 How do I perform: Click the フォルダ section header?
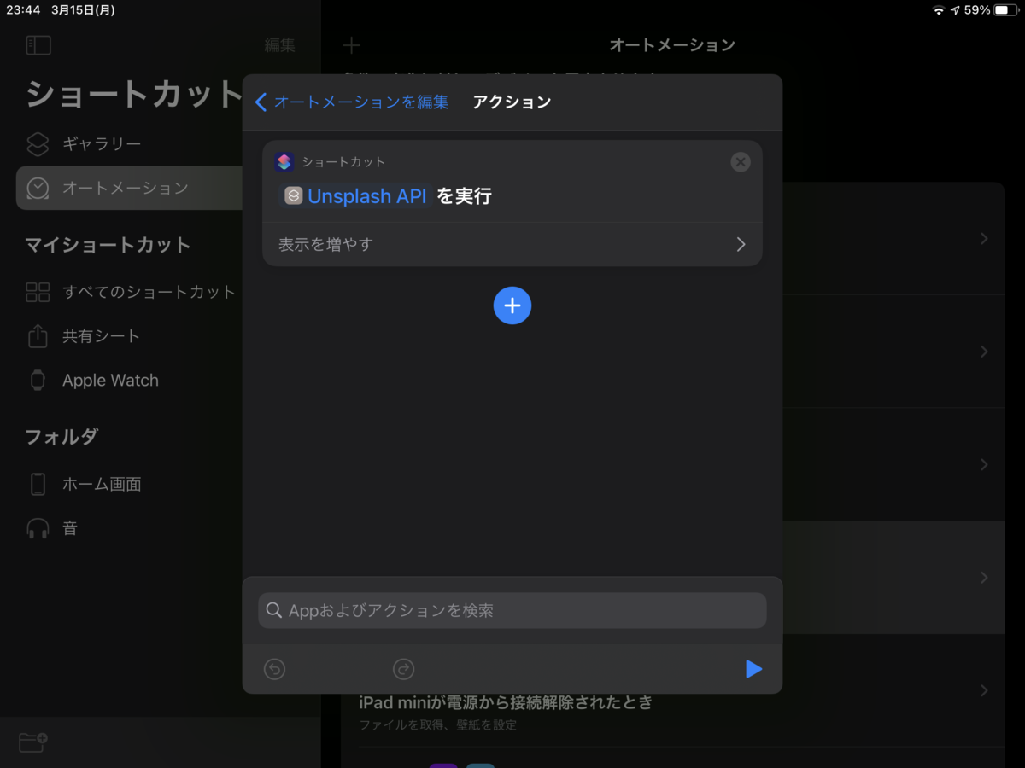pos(61,437)
